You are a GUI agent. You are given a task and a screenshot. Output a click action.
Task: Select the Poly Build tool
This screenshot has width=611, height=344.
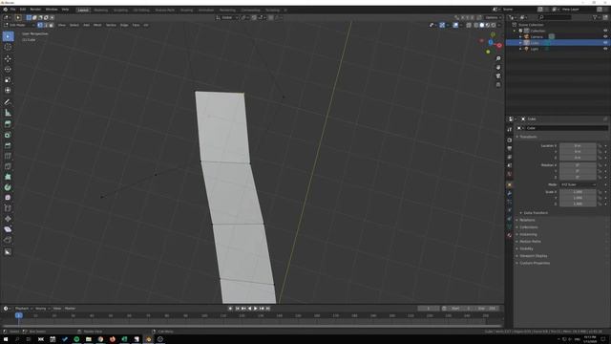coord(8,177)
